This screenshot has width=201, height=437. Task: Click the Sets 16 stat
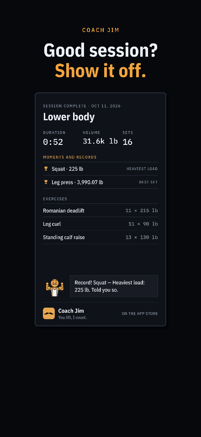click(x=128, y=139)
